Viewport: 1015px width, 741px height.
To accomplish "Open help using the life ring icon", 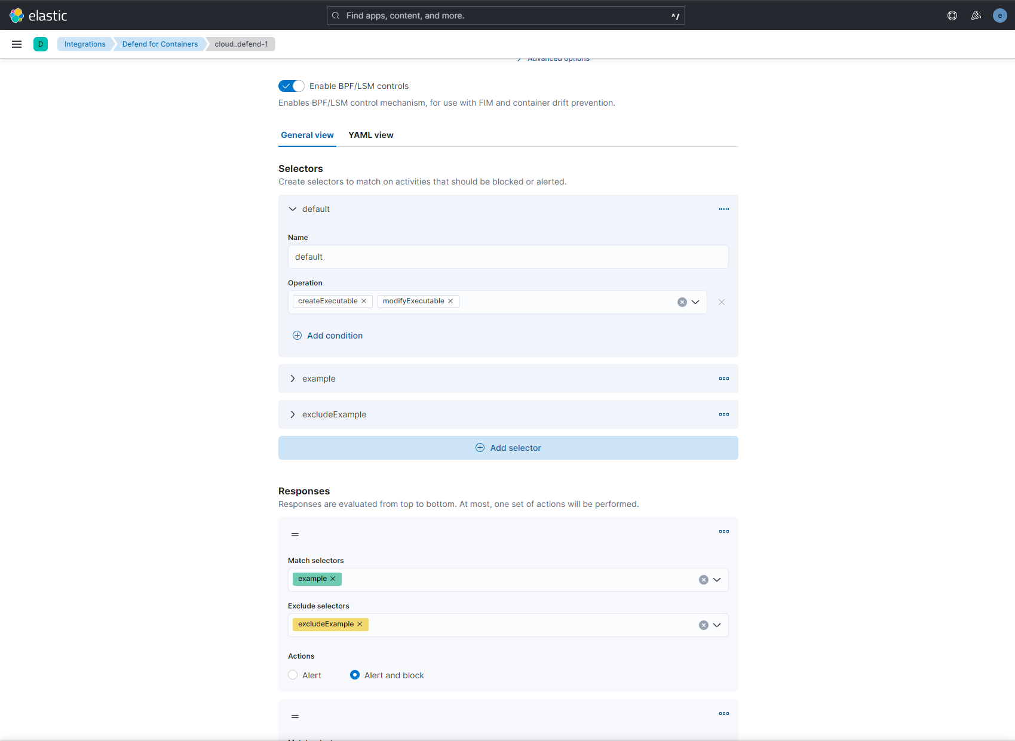I will click(952, 15).
